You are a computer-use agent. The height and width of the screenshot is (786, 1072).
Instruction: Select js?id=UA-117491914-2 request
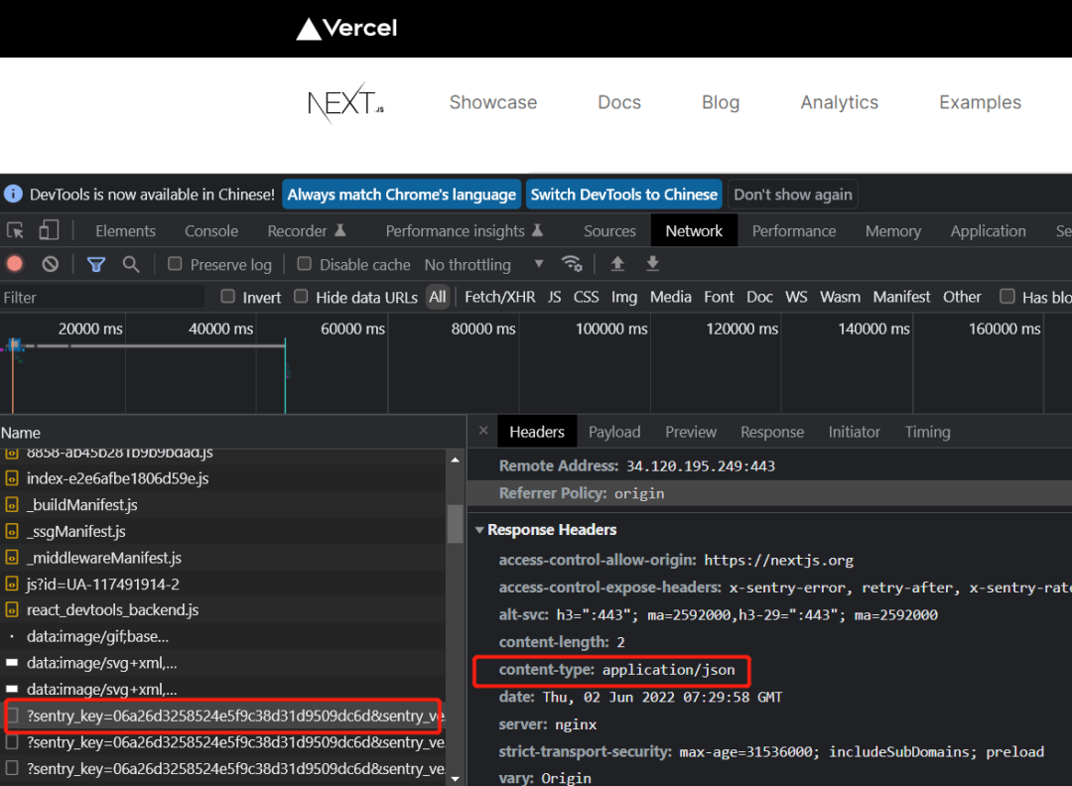point(222,585)
